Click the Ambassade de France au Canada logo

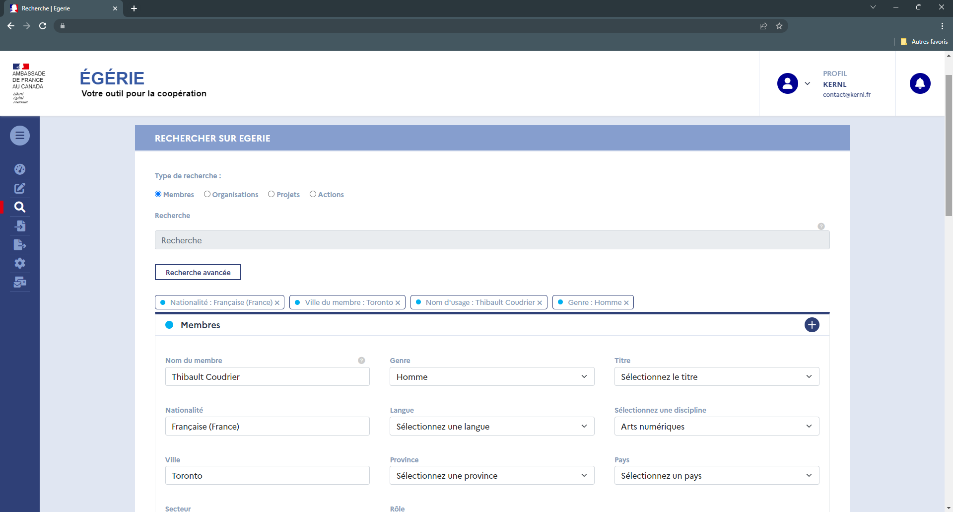point(29,83)
